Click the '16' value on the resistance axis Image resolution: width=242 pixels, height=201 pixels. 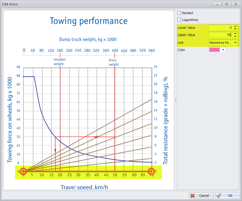156,102
